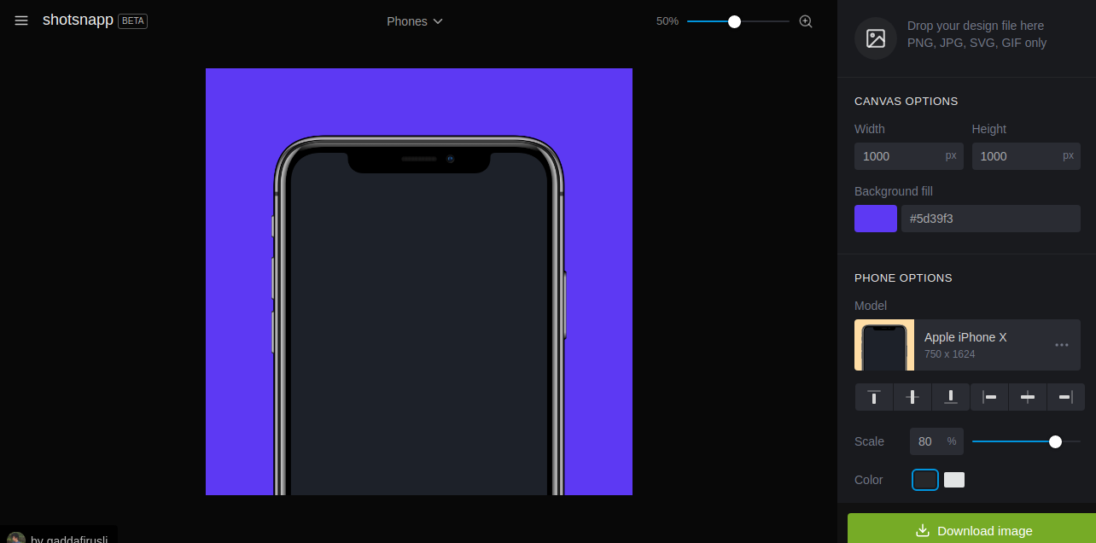This screenshot has height=543, width=1096.
Task: Choose the white phone color
Action: point(954,480)
